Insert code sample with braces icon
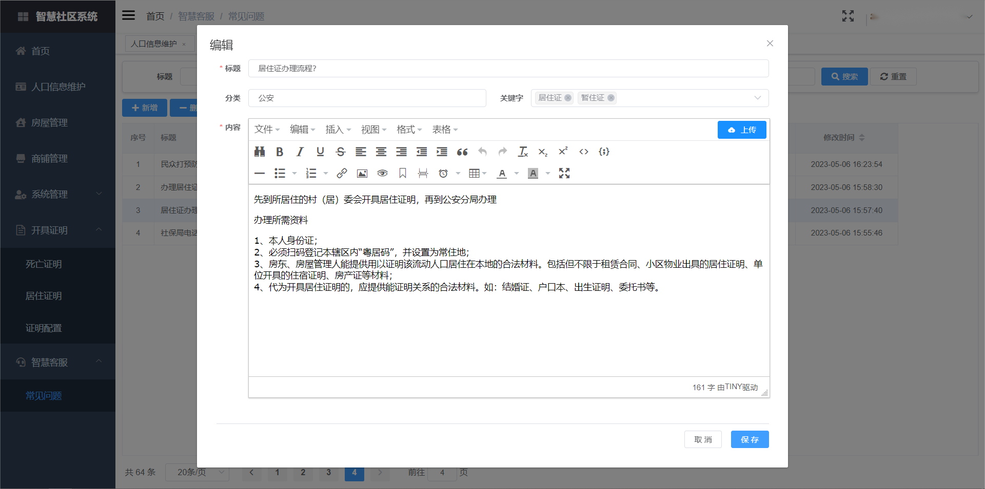The width and height of the screenshot is (985, 489). click(x=604, y=152)
